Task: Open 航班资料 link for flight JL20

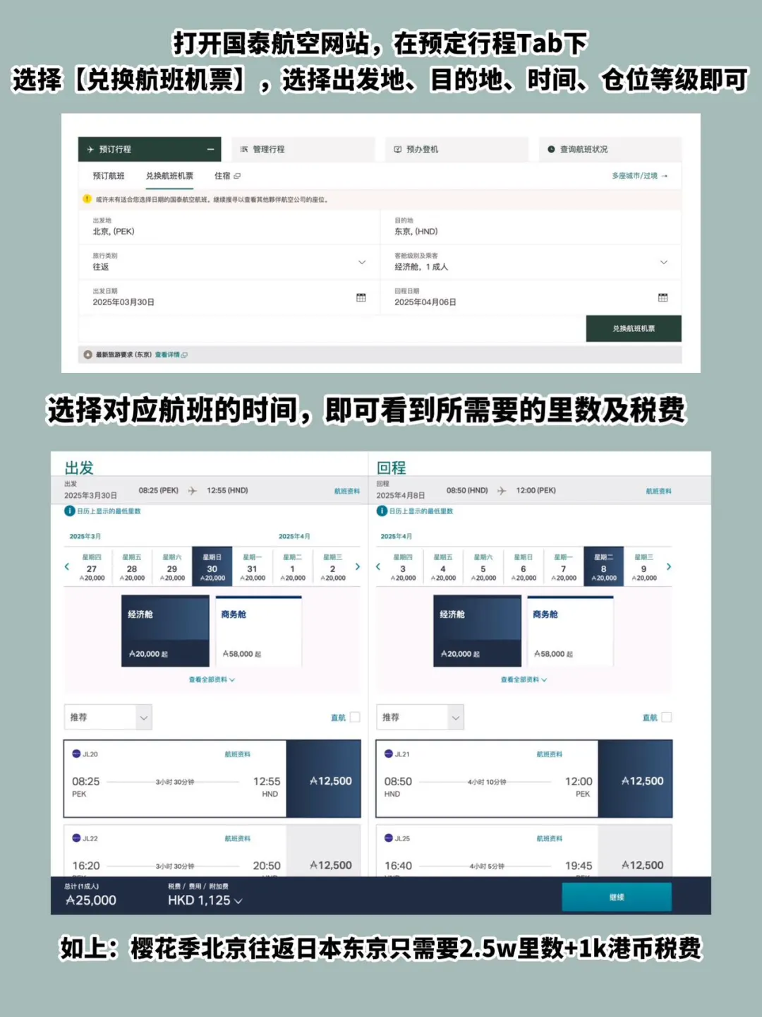Action: click(237, 754)
